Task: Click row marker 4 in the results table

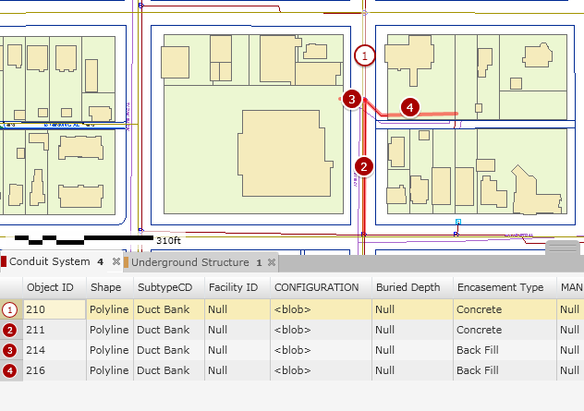Action: 10,370
